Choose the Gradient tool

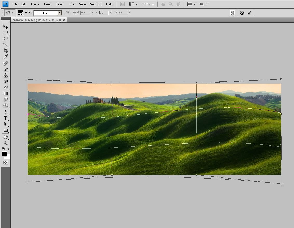pyautogui.click(x=5, y=94)
